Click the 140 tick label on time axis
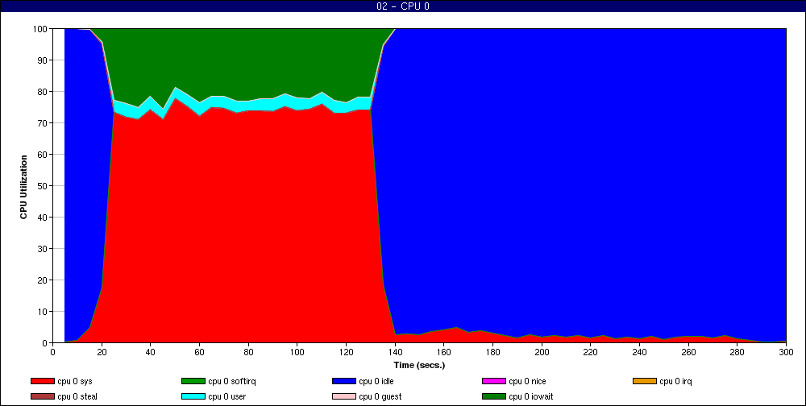806x406 pixels. (395, 352)
